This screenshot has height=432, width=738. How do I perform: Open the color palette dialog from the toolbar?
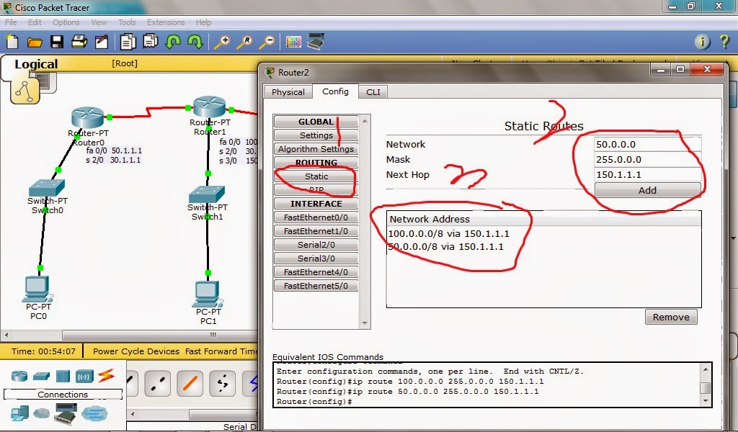(294, 42)
